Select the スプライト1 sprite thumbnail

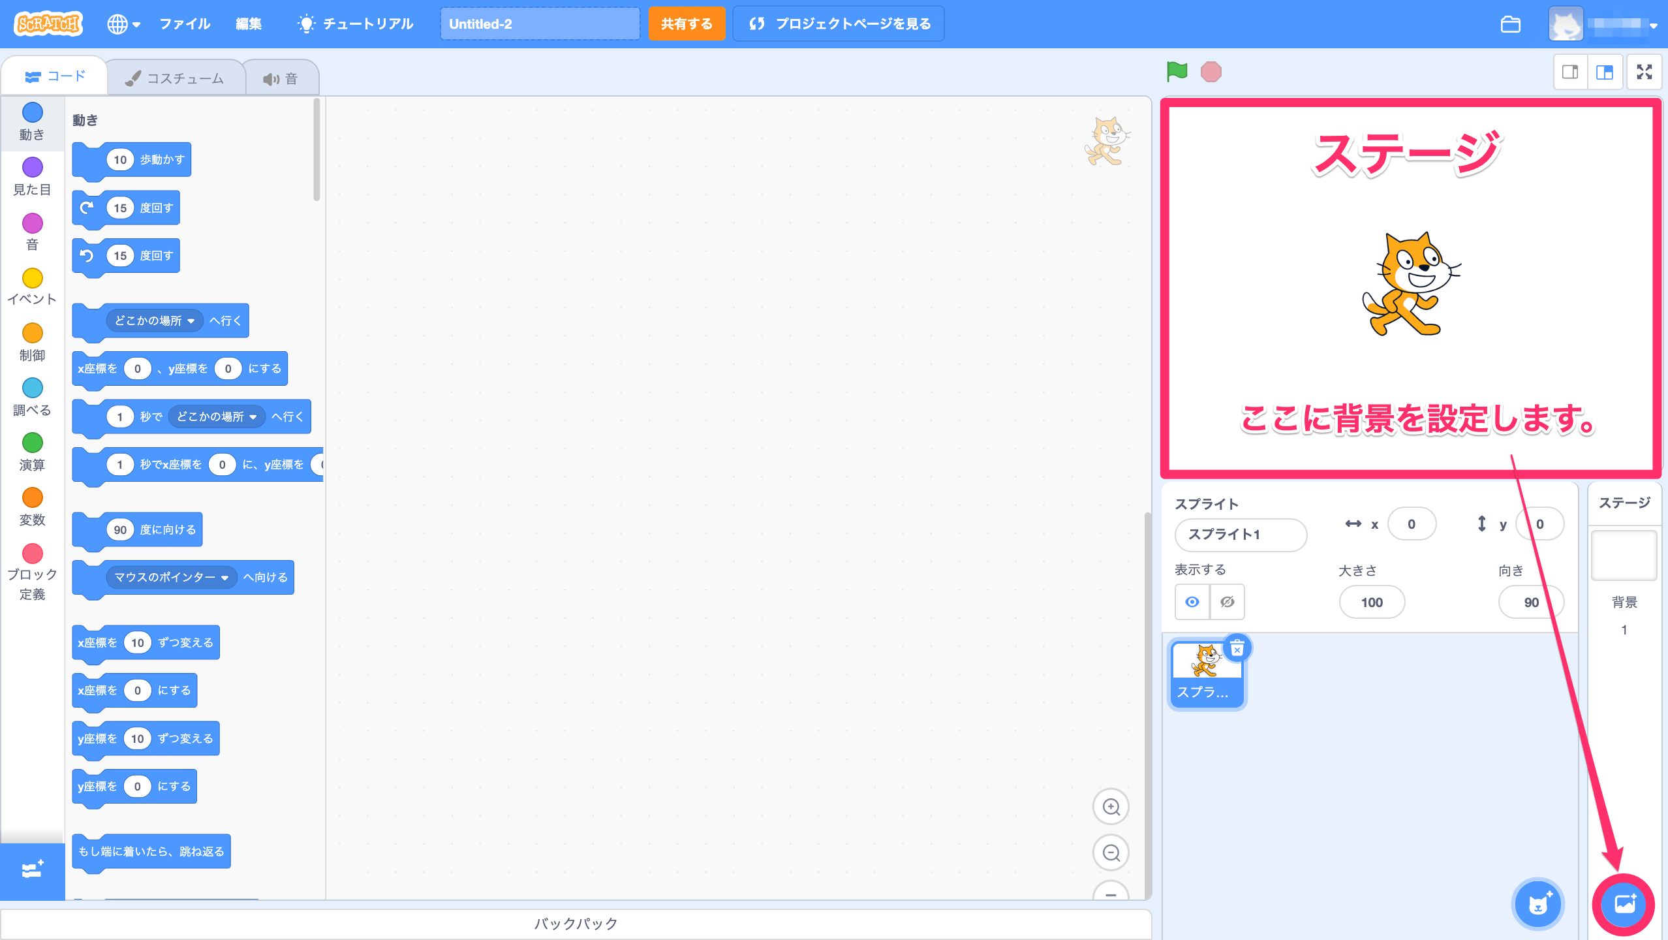click(x=1206, y=675)
